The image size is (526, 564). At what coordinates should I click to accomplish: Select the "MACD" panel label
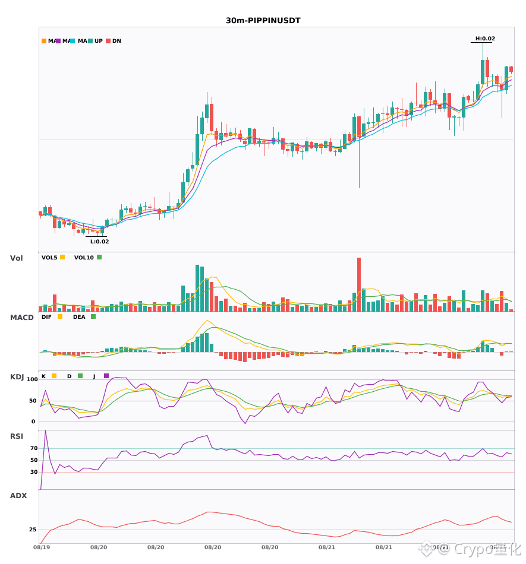click(x=21, y=318)
